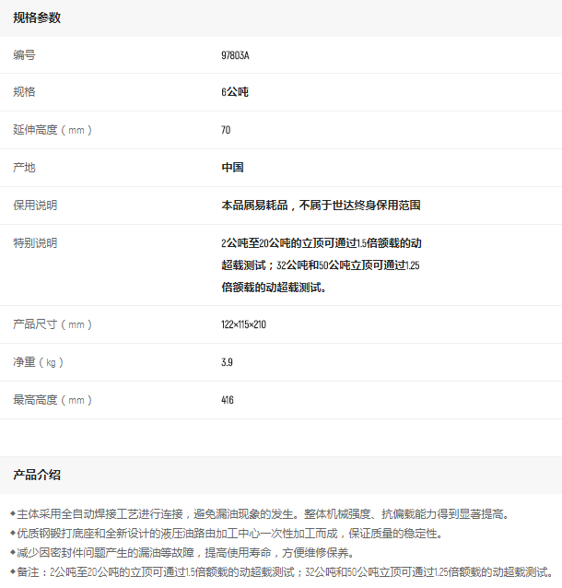This screenshot has height=588, width=562.
Task: Click the maximum height value 416
Action: click(228, 400)
